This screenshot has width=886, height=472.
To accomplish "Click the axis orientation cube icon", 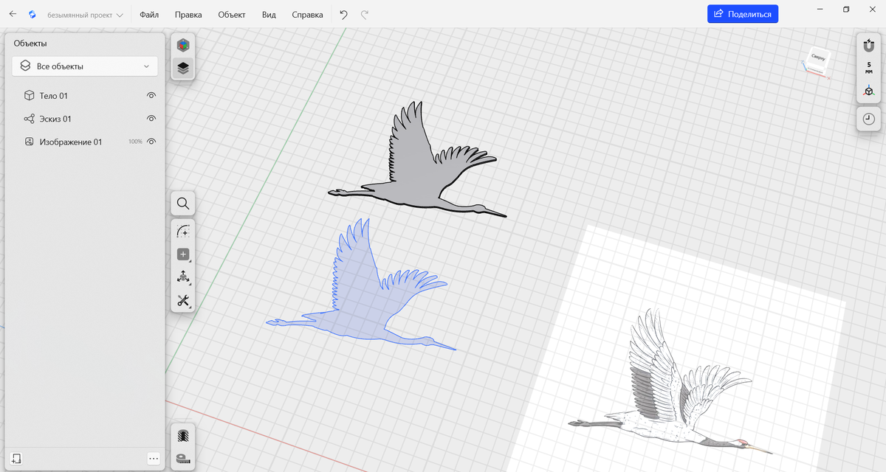I will pos(869,91).
